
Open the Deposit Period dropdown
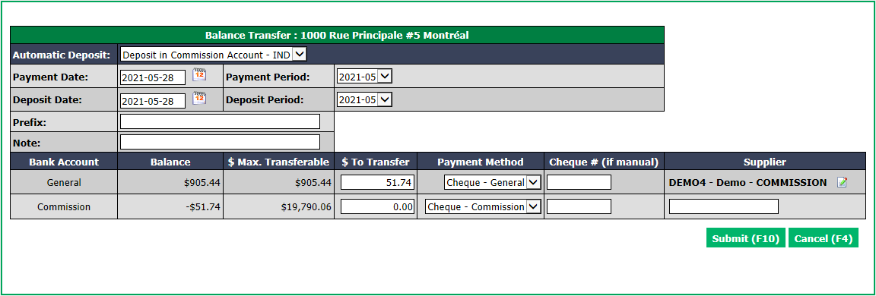(x=364, y=99)
